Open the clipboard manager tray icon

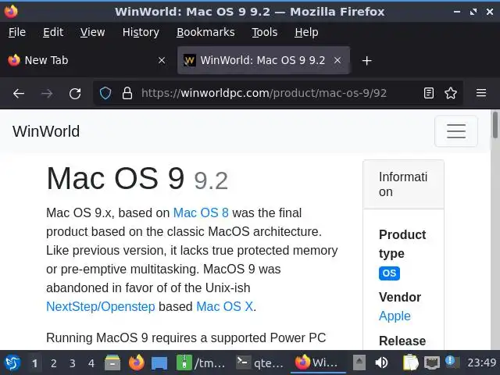[411, 362]
